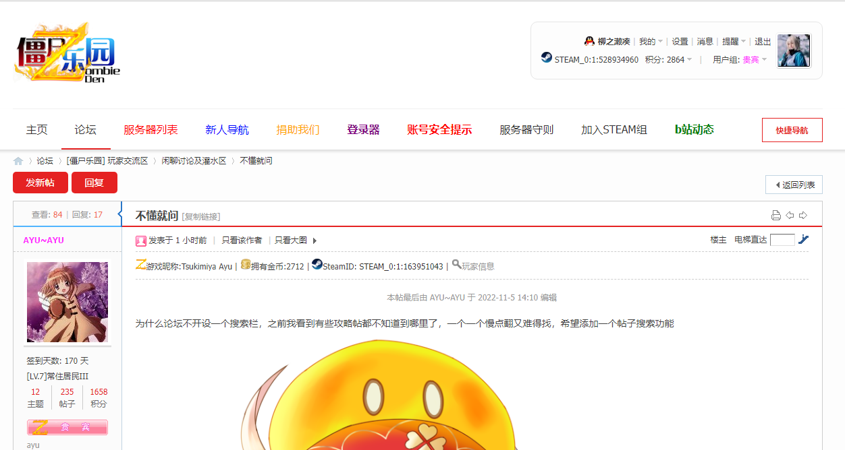845x450 pixels.
Task: Select the 论坛 nav tab
Action: coord(86,129)
